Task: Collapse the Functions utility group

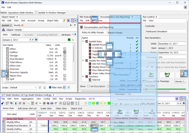Action: coord(83,76)
